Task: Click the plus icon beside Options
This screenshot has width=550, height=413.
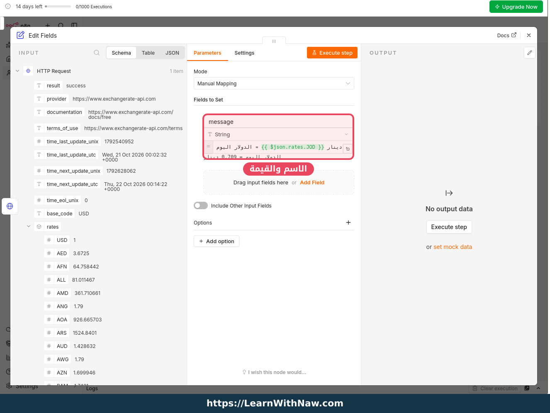Action: coord(348,222)
